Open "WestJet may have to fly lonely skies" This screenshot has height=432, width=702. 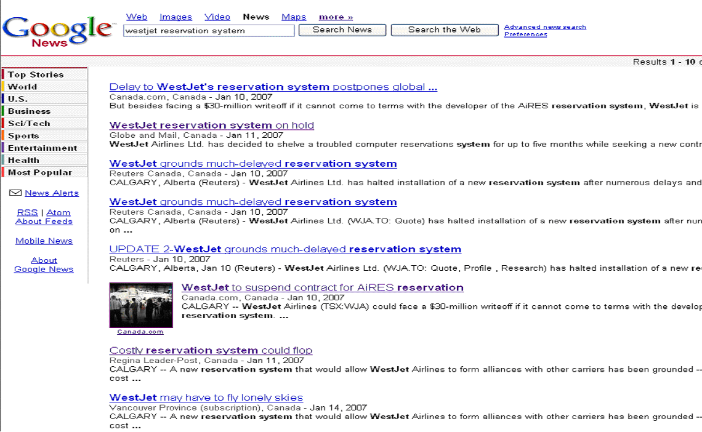(206, 398)
